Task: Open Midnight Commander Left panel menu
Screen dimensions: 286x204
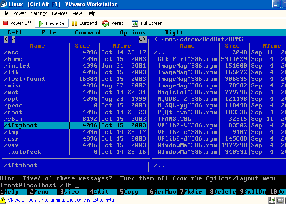Action: [x=15, y=32]
